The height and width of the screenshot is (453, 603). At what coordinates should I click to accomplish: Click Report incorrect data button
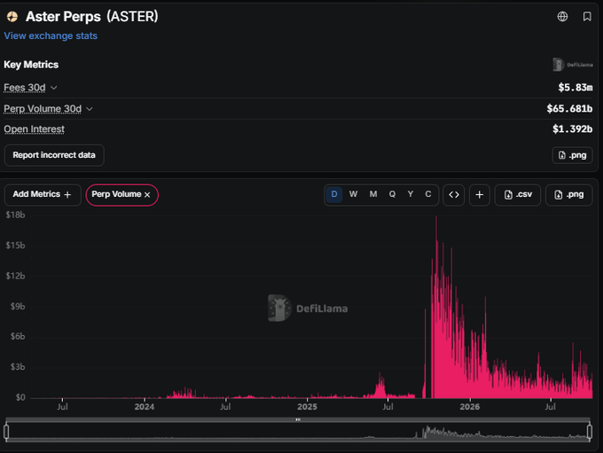point(54,155)
